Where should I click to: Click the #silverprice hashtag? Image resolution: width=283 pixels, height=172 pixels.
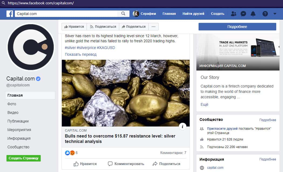[x=86, y=48]
